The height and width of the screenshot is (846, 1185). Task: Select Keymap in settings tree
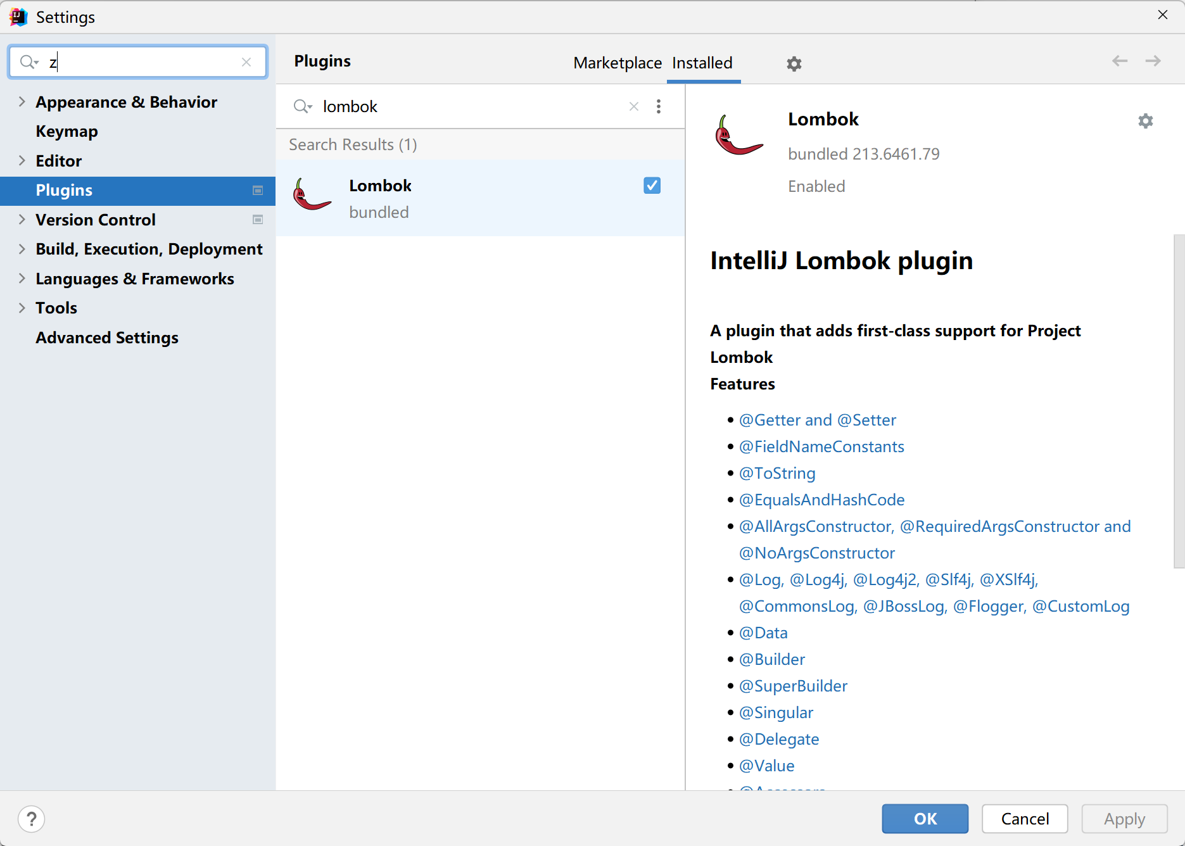67,131
